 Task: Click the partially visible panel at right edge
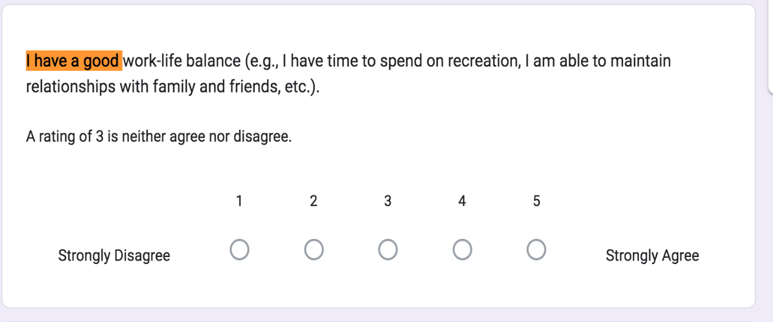click(769, 47)
